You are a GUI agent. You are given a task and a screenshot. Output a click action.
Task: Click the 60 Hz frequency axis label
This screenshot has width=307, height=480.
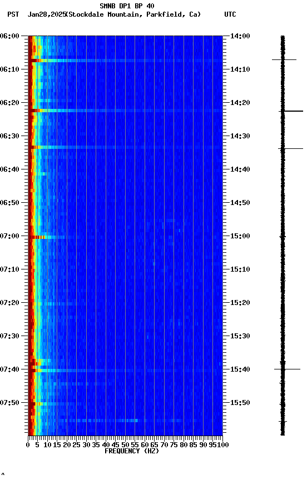[x=145, y=445]
